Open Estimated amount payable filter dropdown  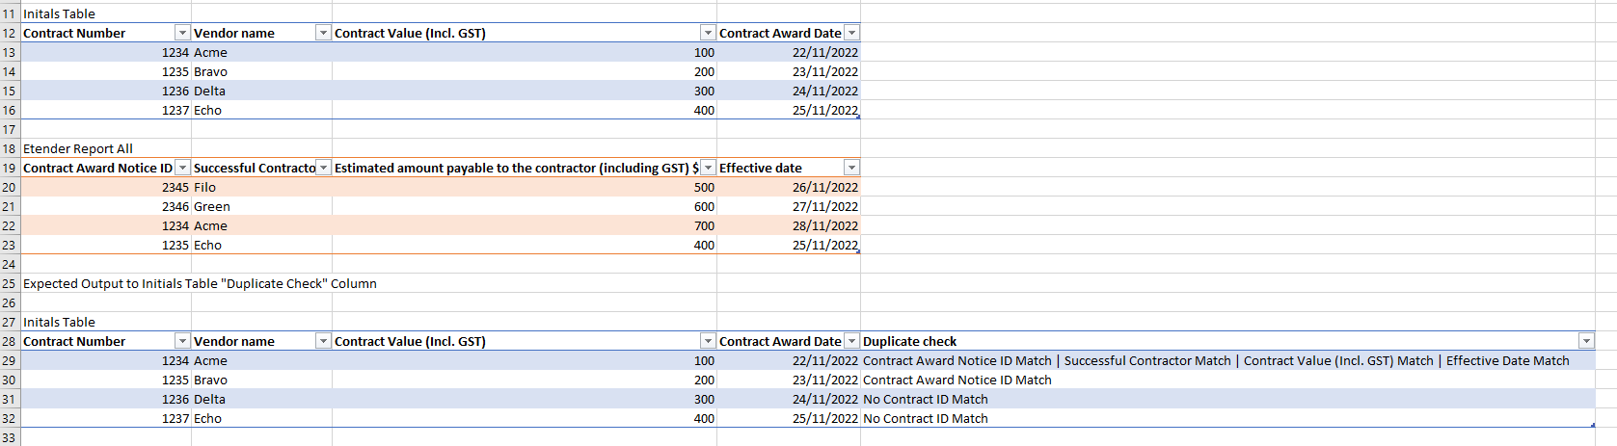point(708,168)
